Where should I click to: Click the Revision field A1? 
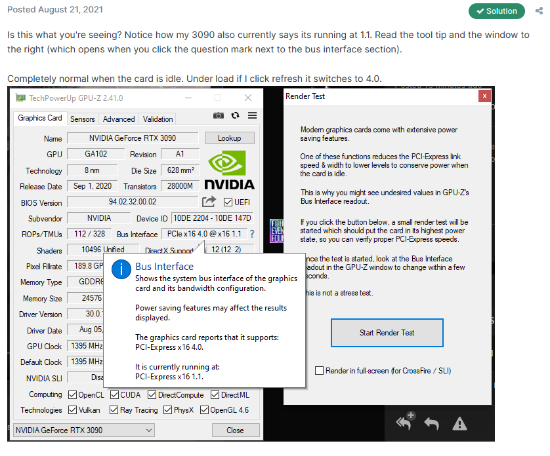click(180, 154)
